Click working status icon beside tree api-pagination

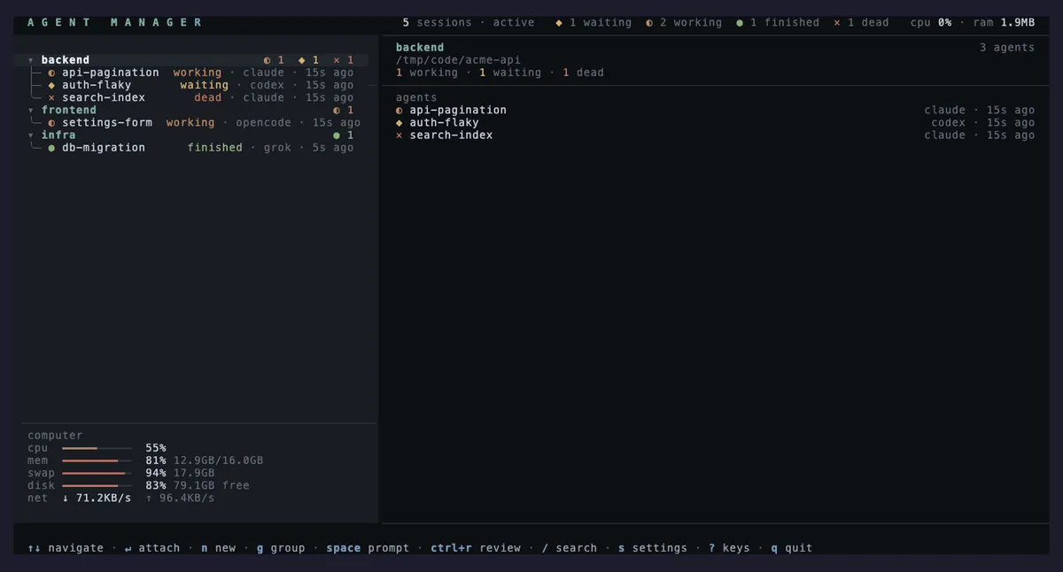pos(51,73)
